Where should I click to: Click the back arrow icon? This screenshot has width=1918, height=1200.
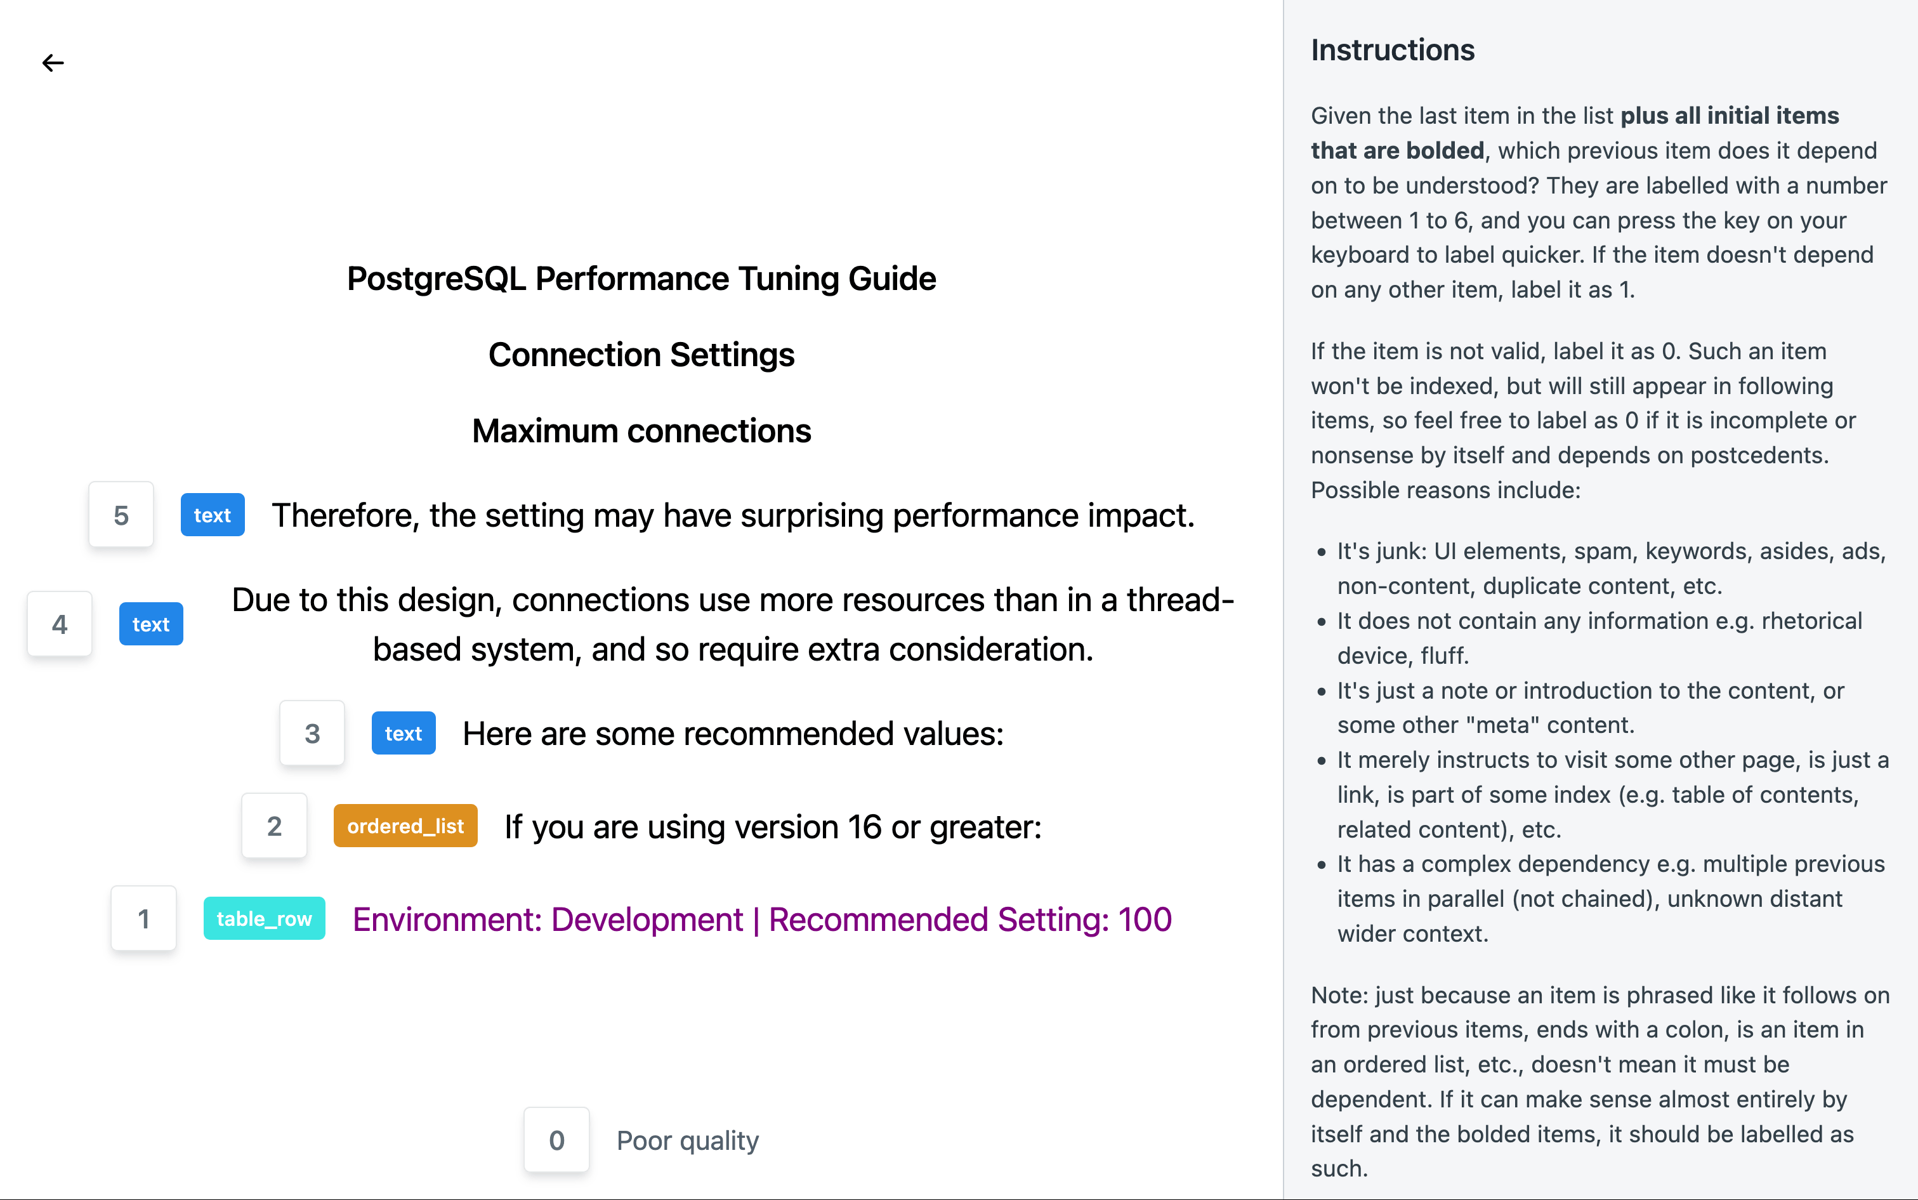[53, 63]
